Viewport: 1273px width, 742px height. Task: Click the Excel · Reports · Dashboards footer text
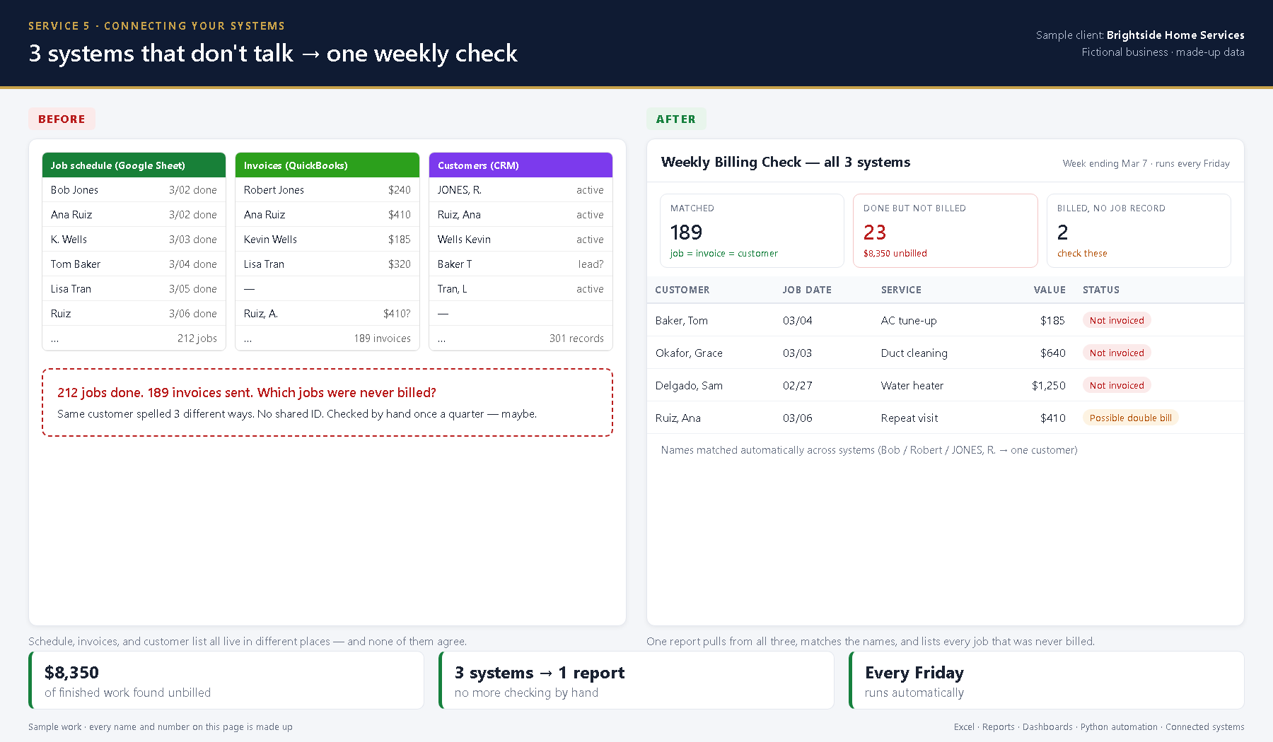tap(1099, 726)
